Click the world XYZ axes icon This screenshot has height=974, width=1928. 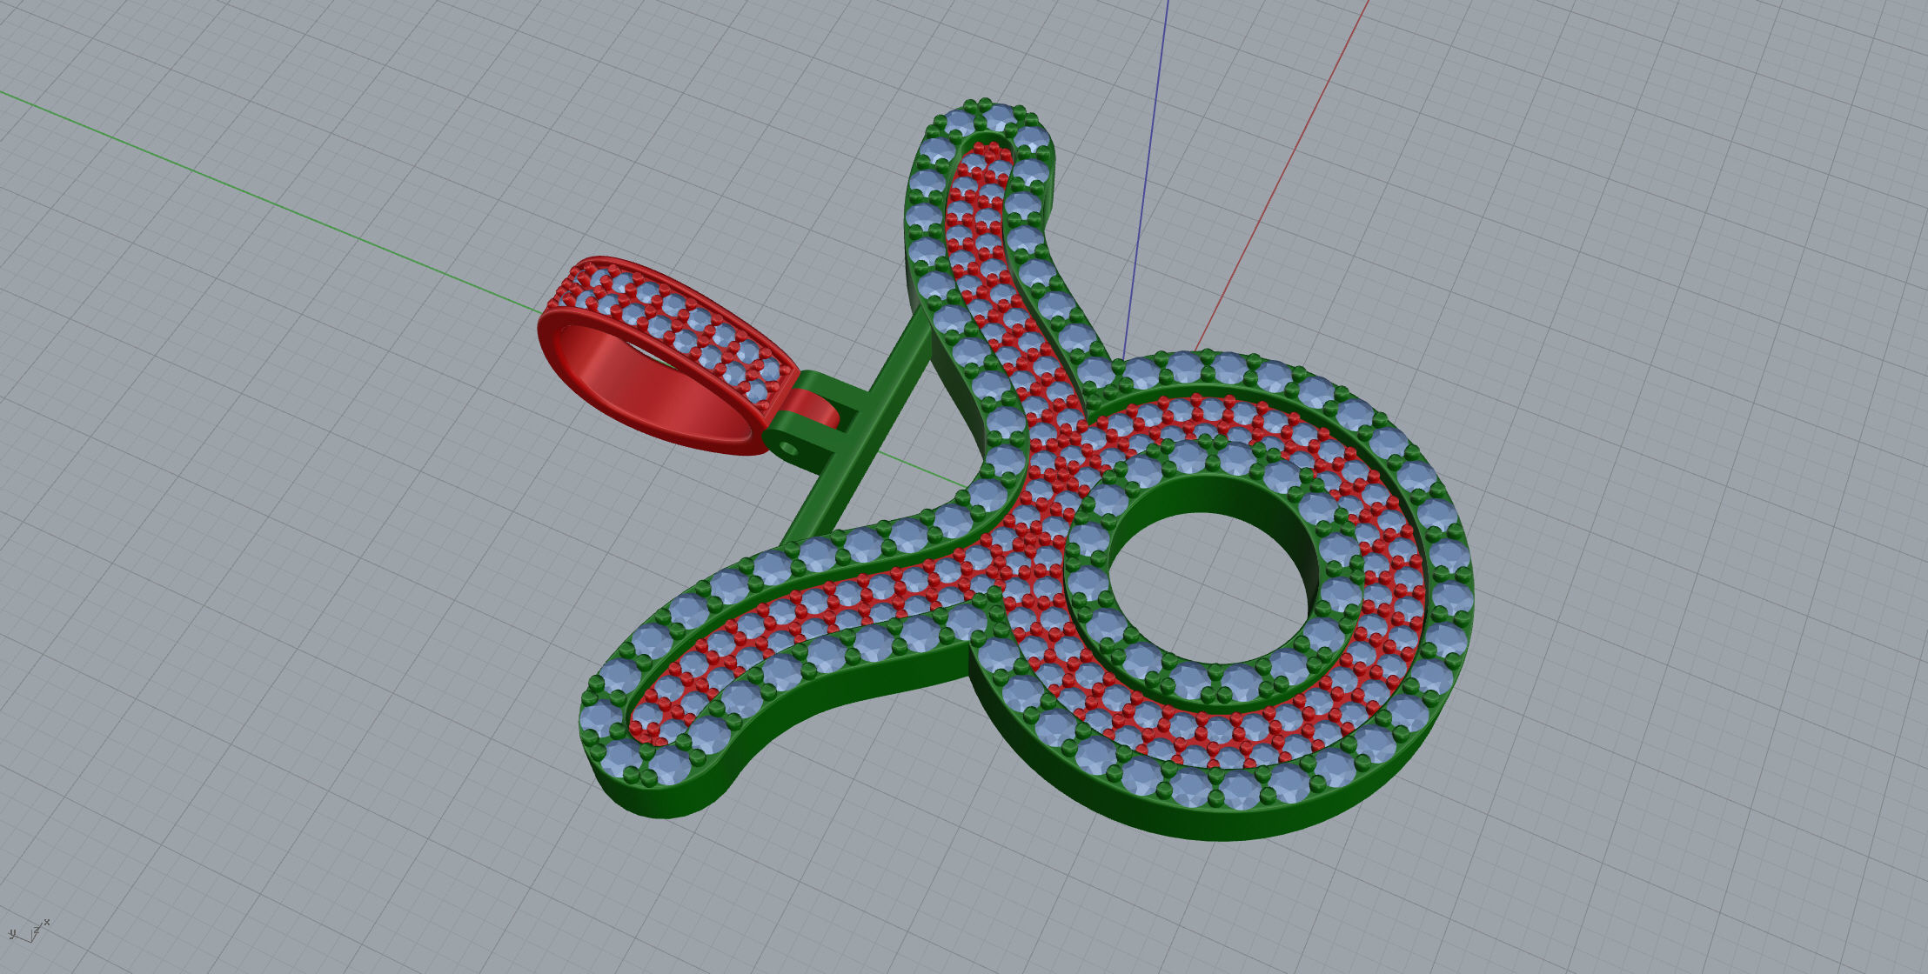coord(29,932)
